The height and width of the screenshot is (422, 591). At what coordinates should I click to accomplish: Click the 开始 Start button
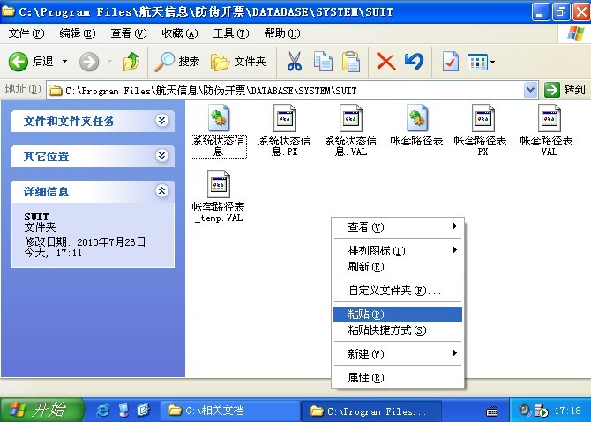coord(41,410)
